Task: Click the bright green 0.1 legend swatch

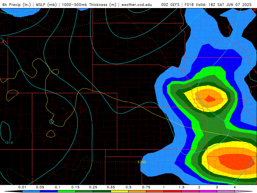Action: pyautogui.click(x=66, y=191)
